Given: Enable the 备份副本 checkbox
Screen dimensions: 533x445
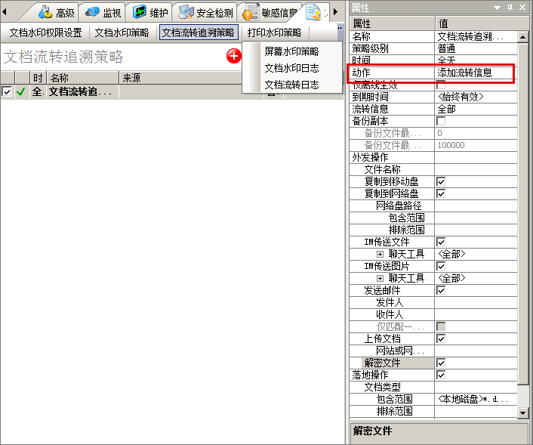Looking at the screenshot, I should tap(441, 121).
